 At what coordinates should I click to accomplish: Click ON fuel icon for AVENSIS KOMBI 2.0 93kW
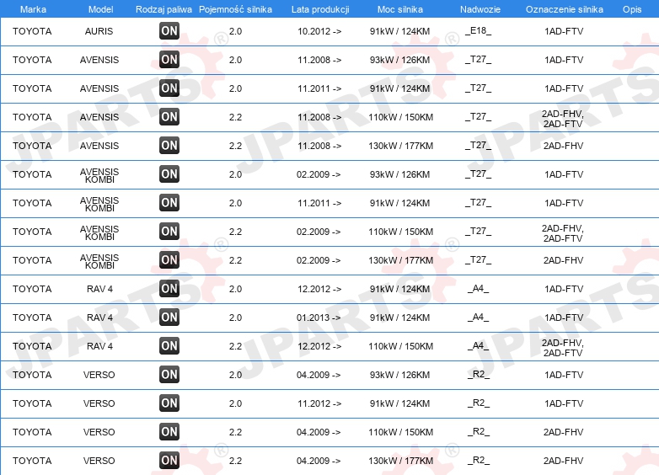(x=169, y=173)
